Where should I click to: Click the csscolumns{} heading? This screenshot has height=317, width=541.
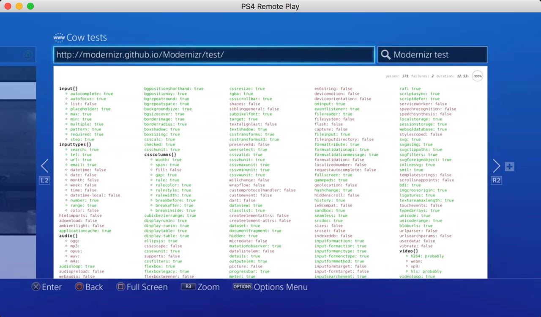160,155
